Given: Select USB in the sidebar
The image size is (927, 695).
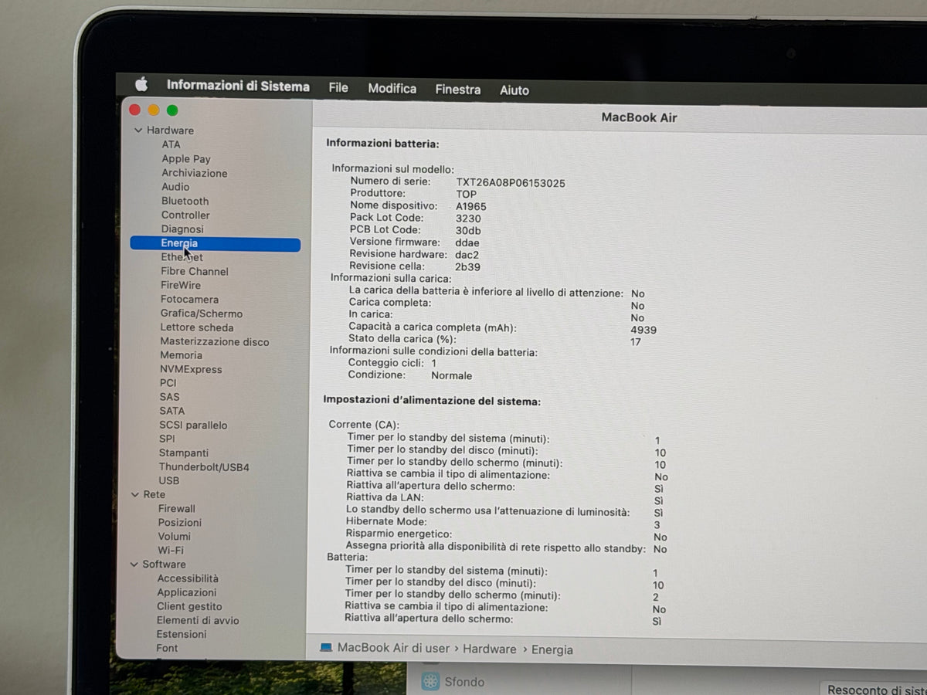Looking at the screenshot, I should click(168, 480).
